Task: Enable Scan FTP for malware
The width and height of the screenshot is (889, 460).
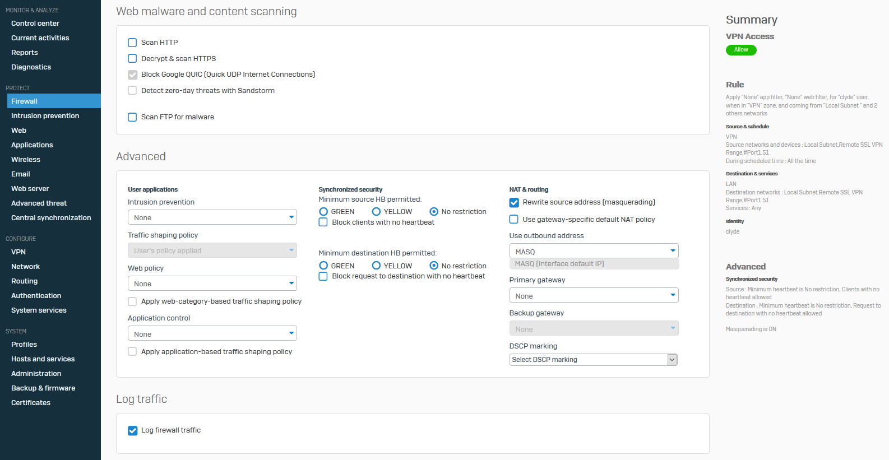Action: pos(132,117)
